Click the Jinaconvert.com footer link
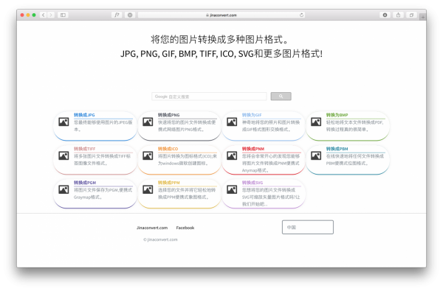The width and height of the screenshot is (443, 291). [152, 228]
